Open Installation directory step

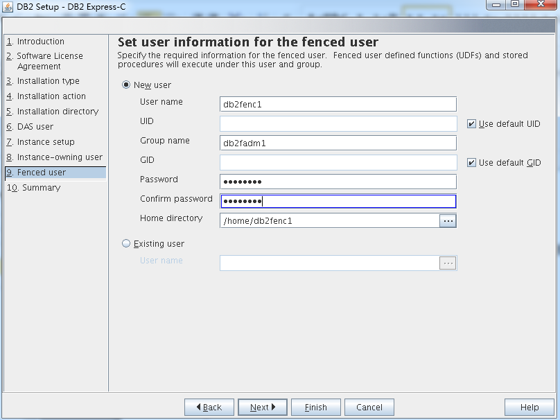pos(52,112)
